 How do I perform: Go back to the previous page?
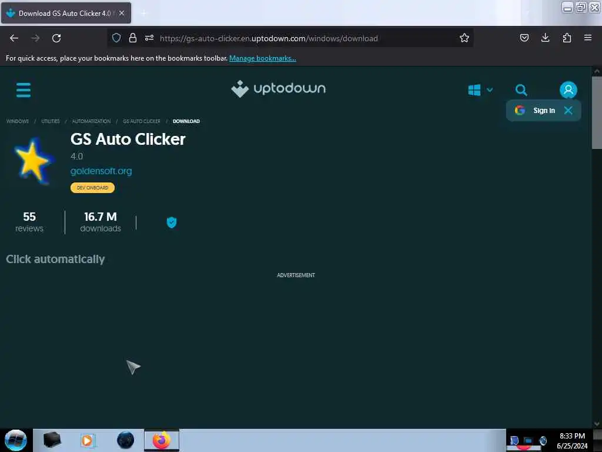point(14,38)
